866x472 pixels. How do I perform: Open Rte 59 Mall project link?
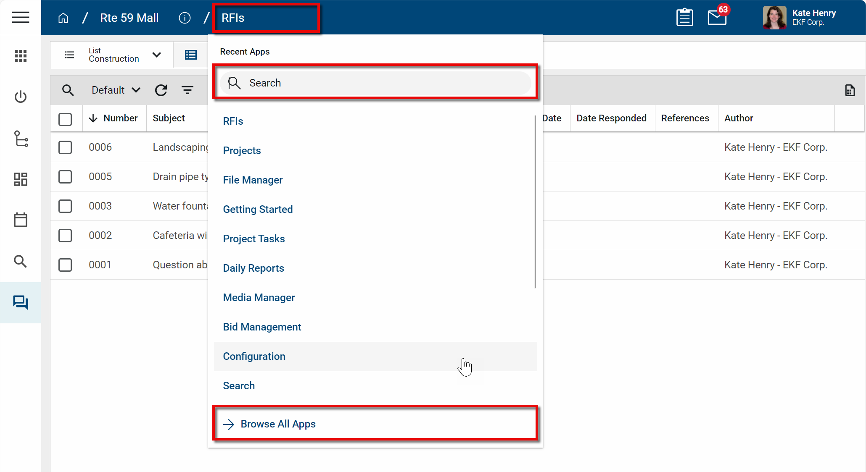pos(129,18)
